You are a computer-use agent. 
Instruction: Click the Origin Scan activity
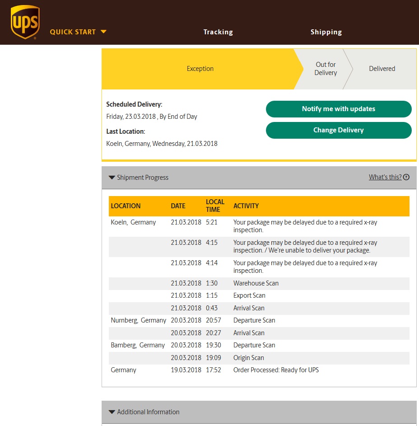[248, 357]
